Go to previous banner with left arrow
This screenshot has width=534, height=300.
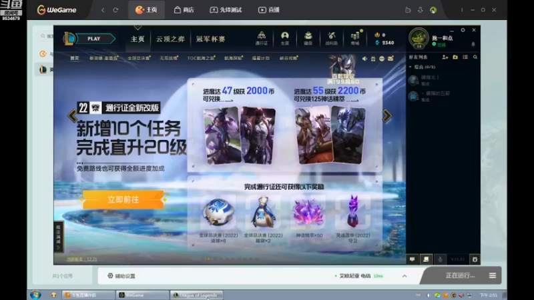coord(72,116)
